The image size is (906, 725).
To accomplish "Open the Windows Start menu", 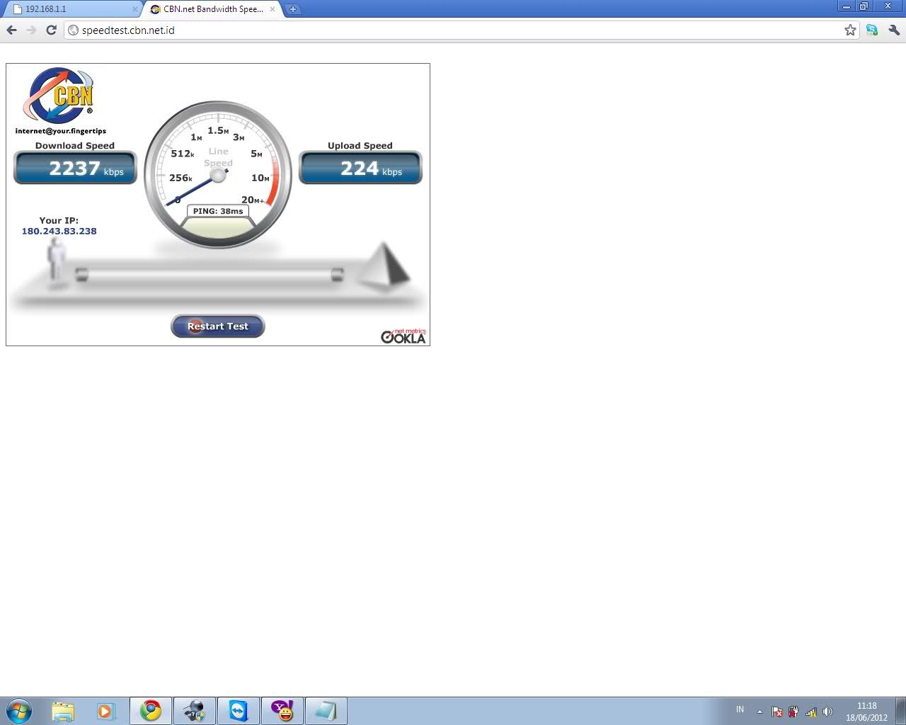I will (18, 710).
